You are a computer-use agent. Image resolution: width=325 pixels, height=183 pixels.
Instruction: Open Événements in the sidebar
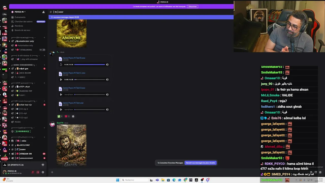(x=20, y=17)
